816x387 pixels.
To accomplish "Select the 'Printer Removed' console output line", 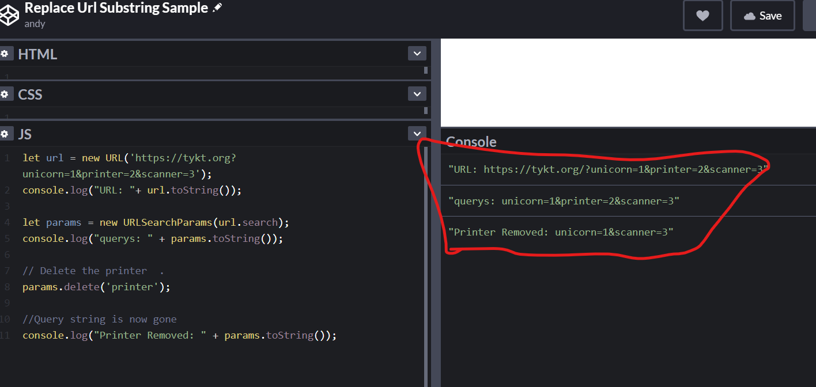I will [x=561, y=232].
